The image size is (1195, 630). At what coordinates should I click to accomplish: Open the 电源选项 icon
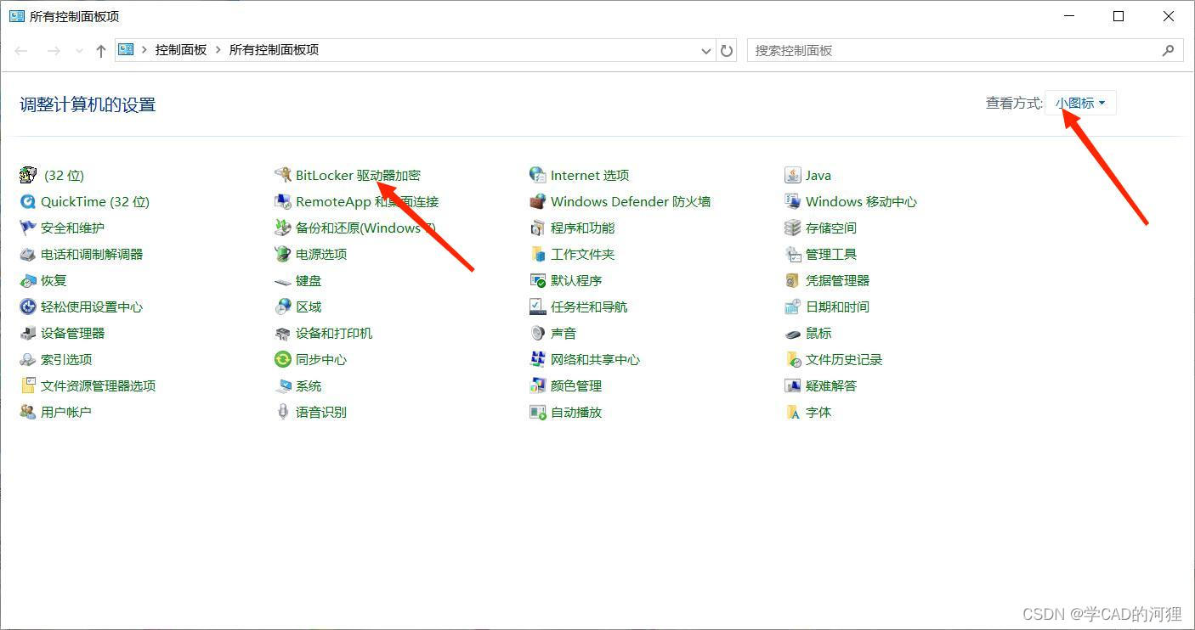click(x=283, y=254)
